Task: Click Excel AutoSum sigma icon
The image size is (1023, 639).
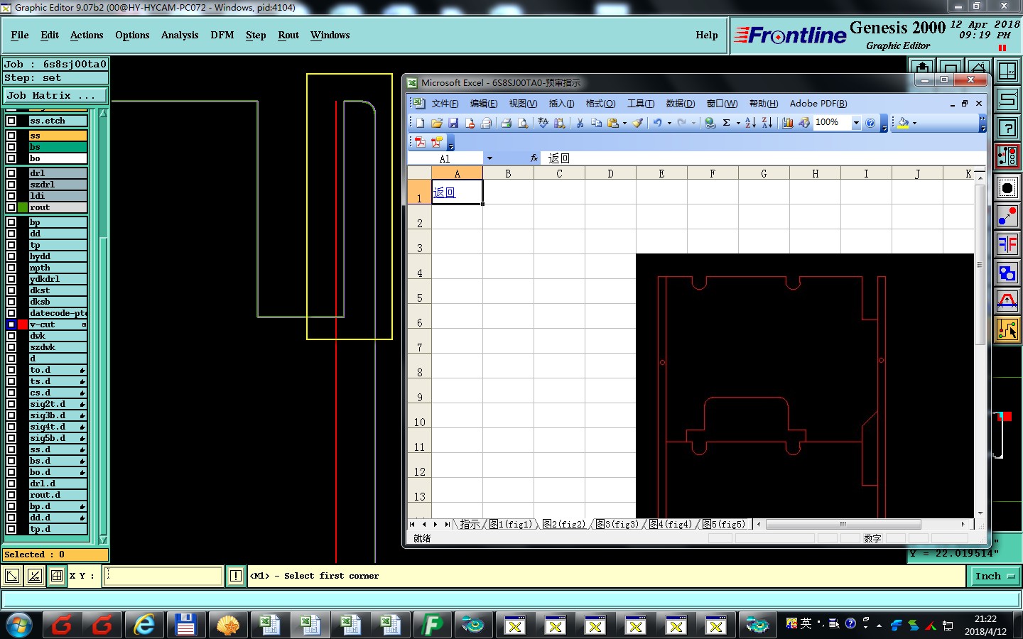Action: pos(727,123)
